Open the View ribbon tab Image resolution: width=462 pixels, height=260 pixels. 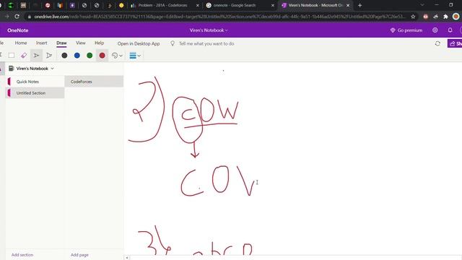coord(81,43)
